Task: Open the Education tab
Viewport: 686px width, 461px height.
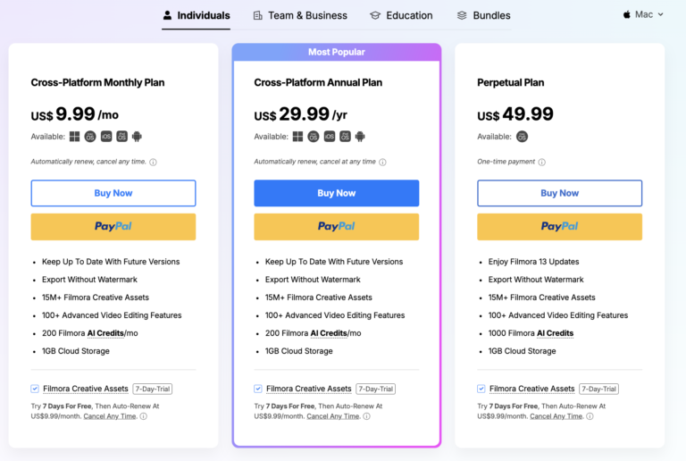Action: pos(401,15)
